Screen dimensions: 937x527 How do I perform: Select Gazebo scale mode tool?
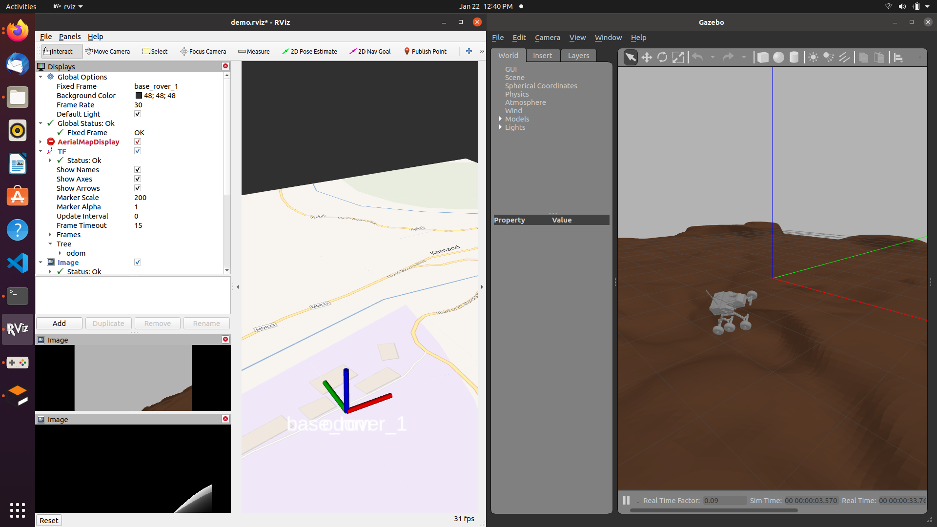click(x=678, y=58)
